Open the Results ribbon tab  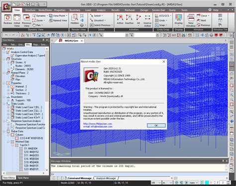point(116,10)
